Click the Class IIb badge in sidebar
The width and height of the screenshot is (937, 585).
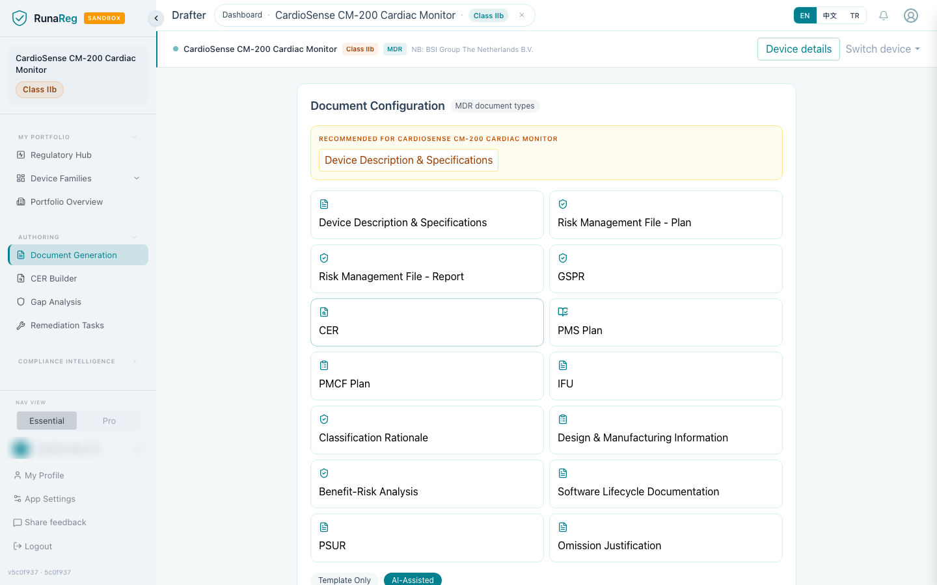(40, 90)
